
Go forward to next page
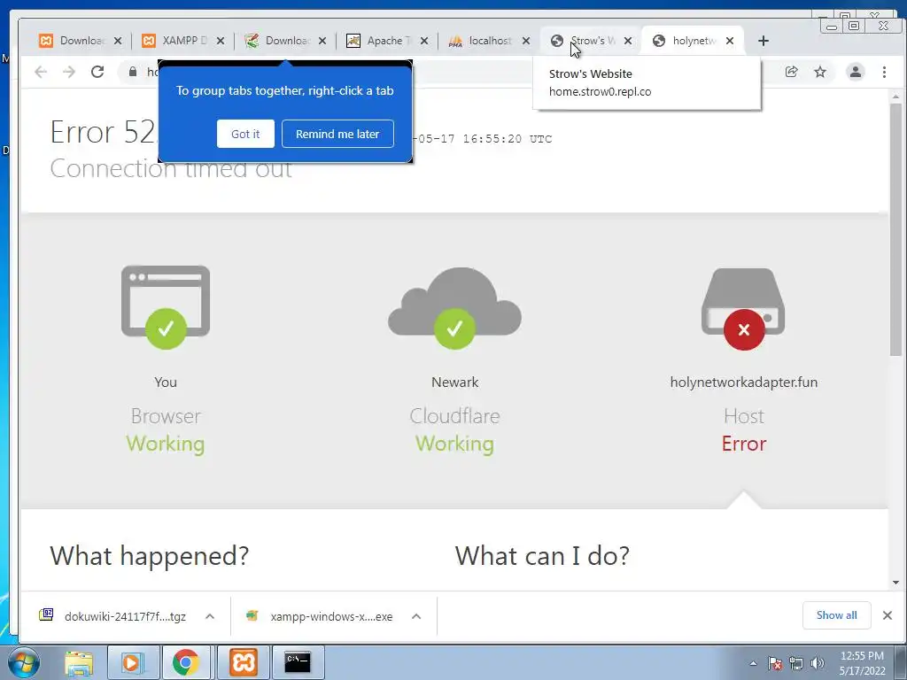[69, 72]
